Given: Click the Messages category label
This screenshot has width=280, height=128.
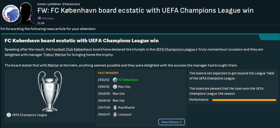Looking at the screenshot, I should (48, 18).
